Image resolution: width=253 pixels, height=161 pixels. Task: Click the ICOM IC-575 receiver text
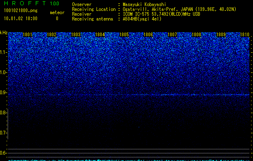tap(162, 14)
